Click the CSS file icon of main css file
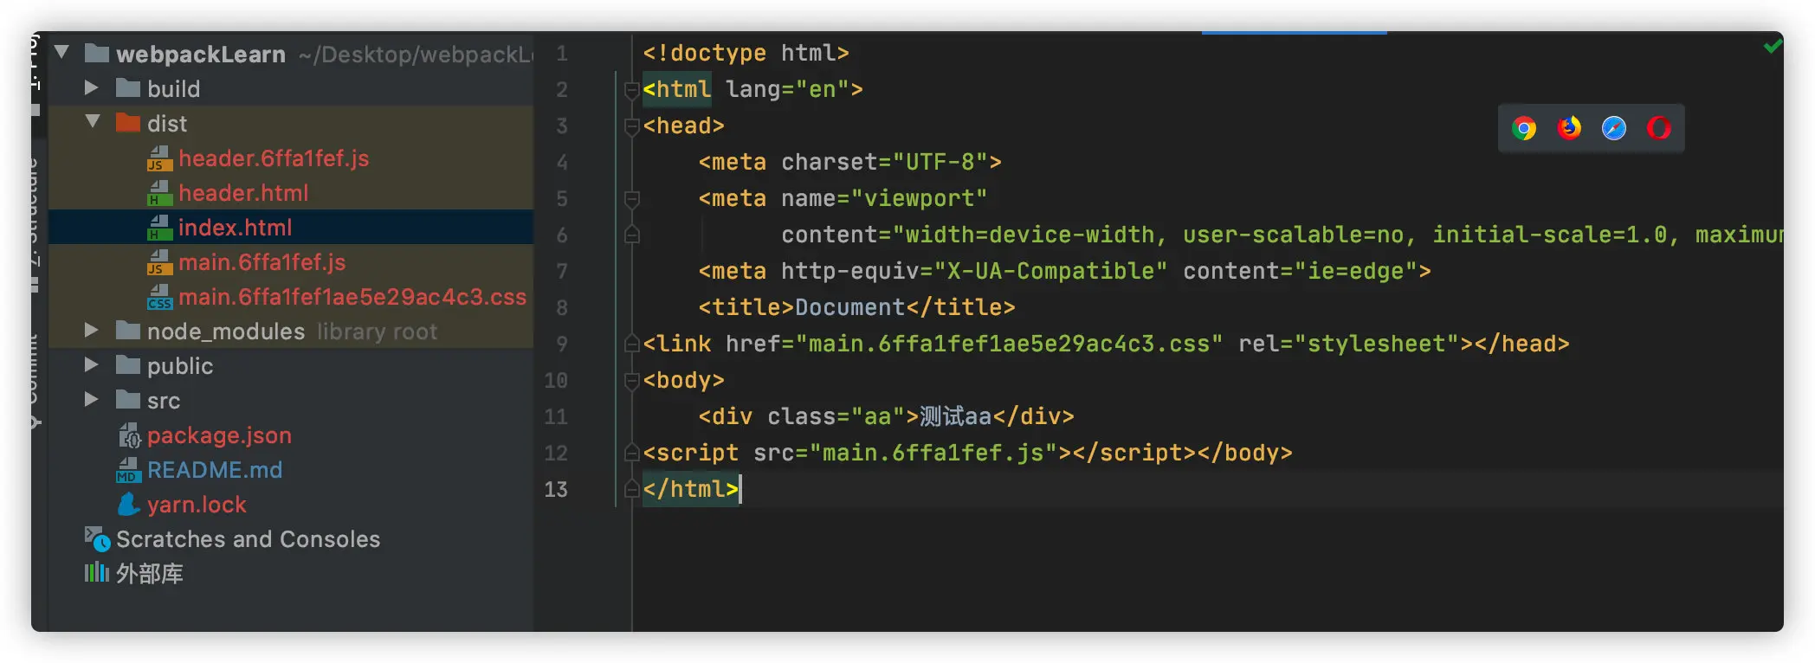Screen dimensions: 1815x663 [159, 297]
